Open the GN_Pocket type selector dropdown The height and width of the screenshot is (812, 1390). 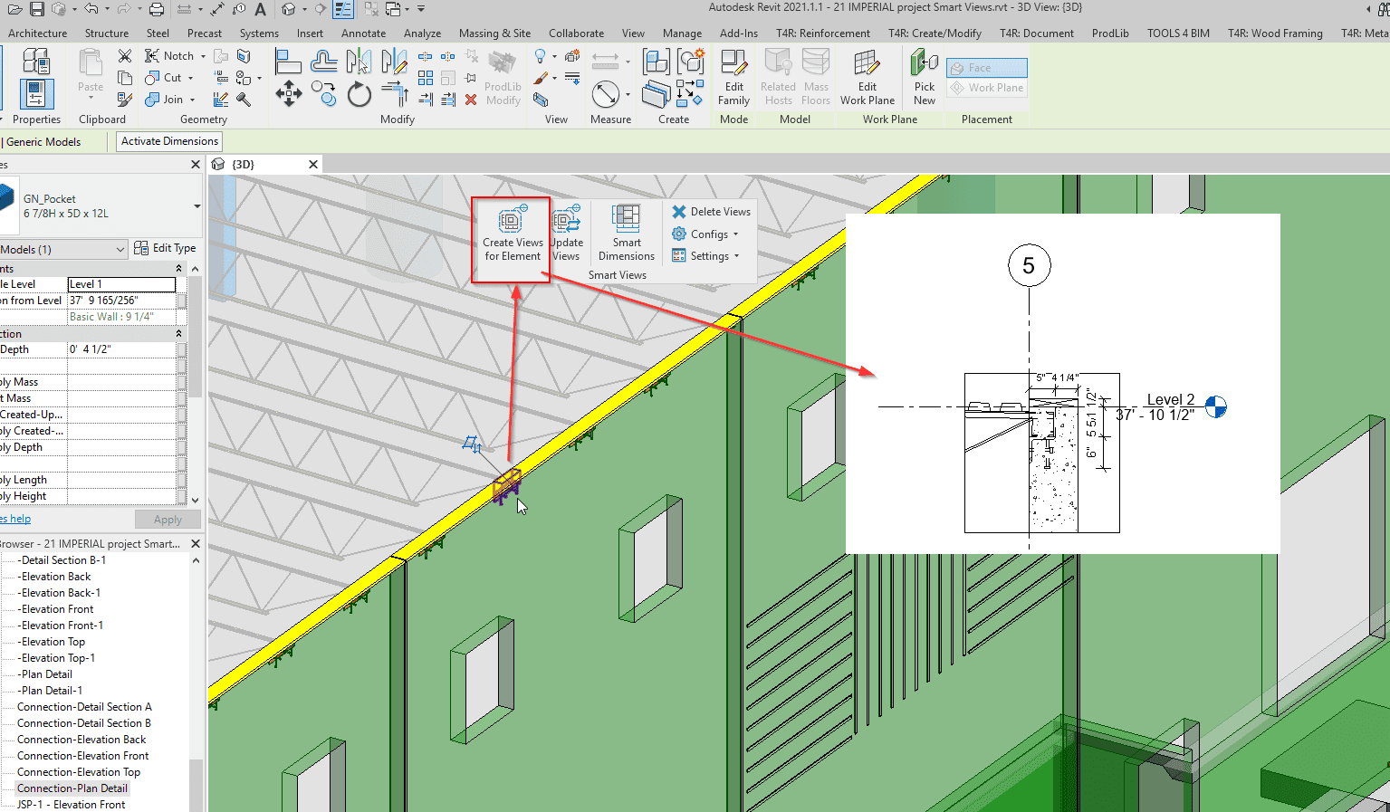197,206
